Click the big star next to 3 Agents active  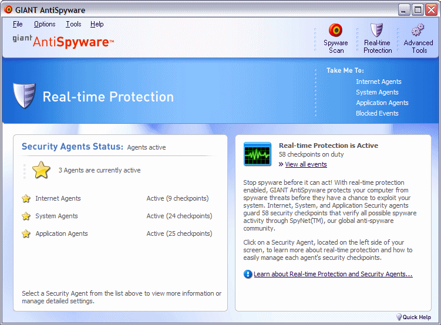41,170
